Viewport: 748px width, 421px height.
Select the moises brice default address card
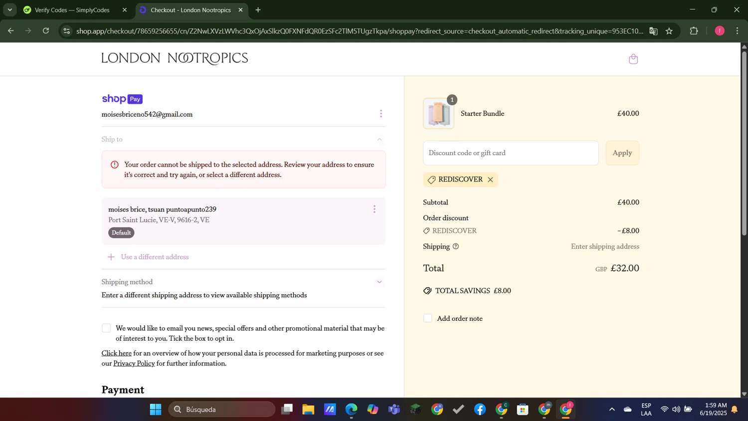coord(243,221)
